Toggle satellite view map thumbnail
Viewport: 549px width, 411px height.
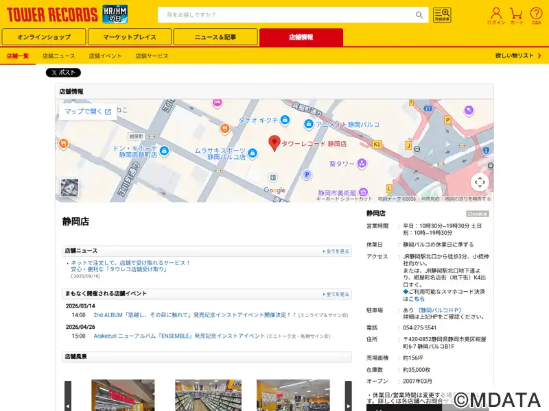point(69,187)
